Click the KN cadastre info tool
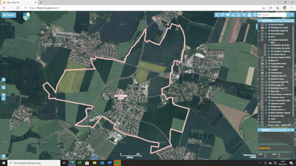Screen dimensions: 296x166 228,15
